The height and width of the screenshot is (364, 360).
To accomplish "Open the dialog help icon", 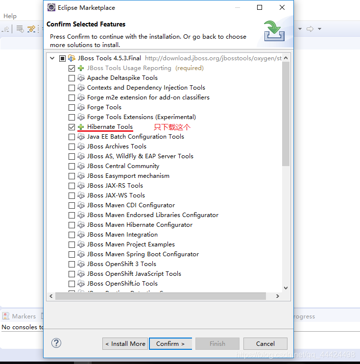I will 56,343.
